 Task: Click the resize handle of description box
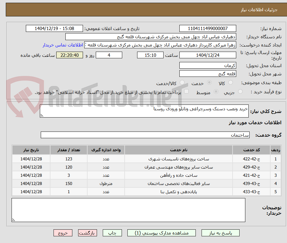[42, 115]
